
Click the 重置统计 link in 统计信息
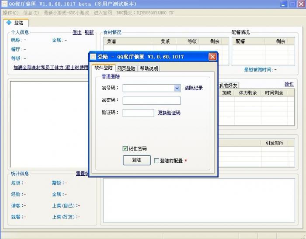point(82,174)
